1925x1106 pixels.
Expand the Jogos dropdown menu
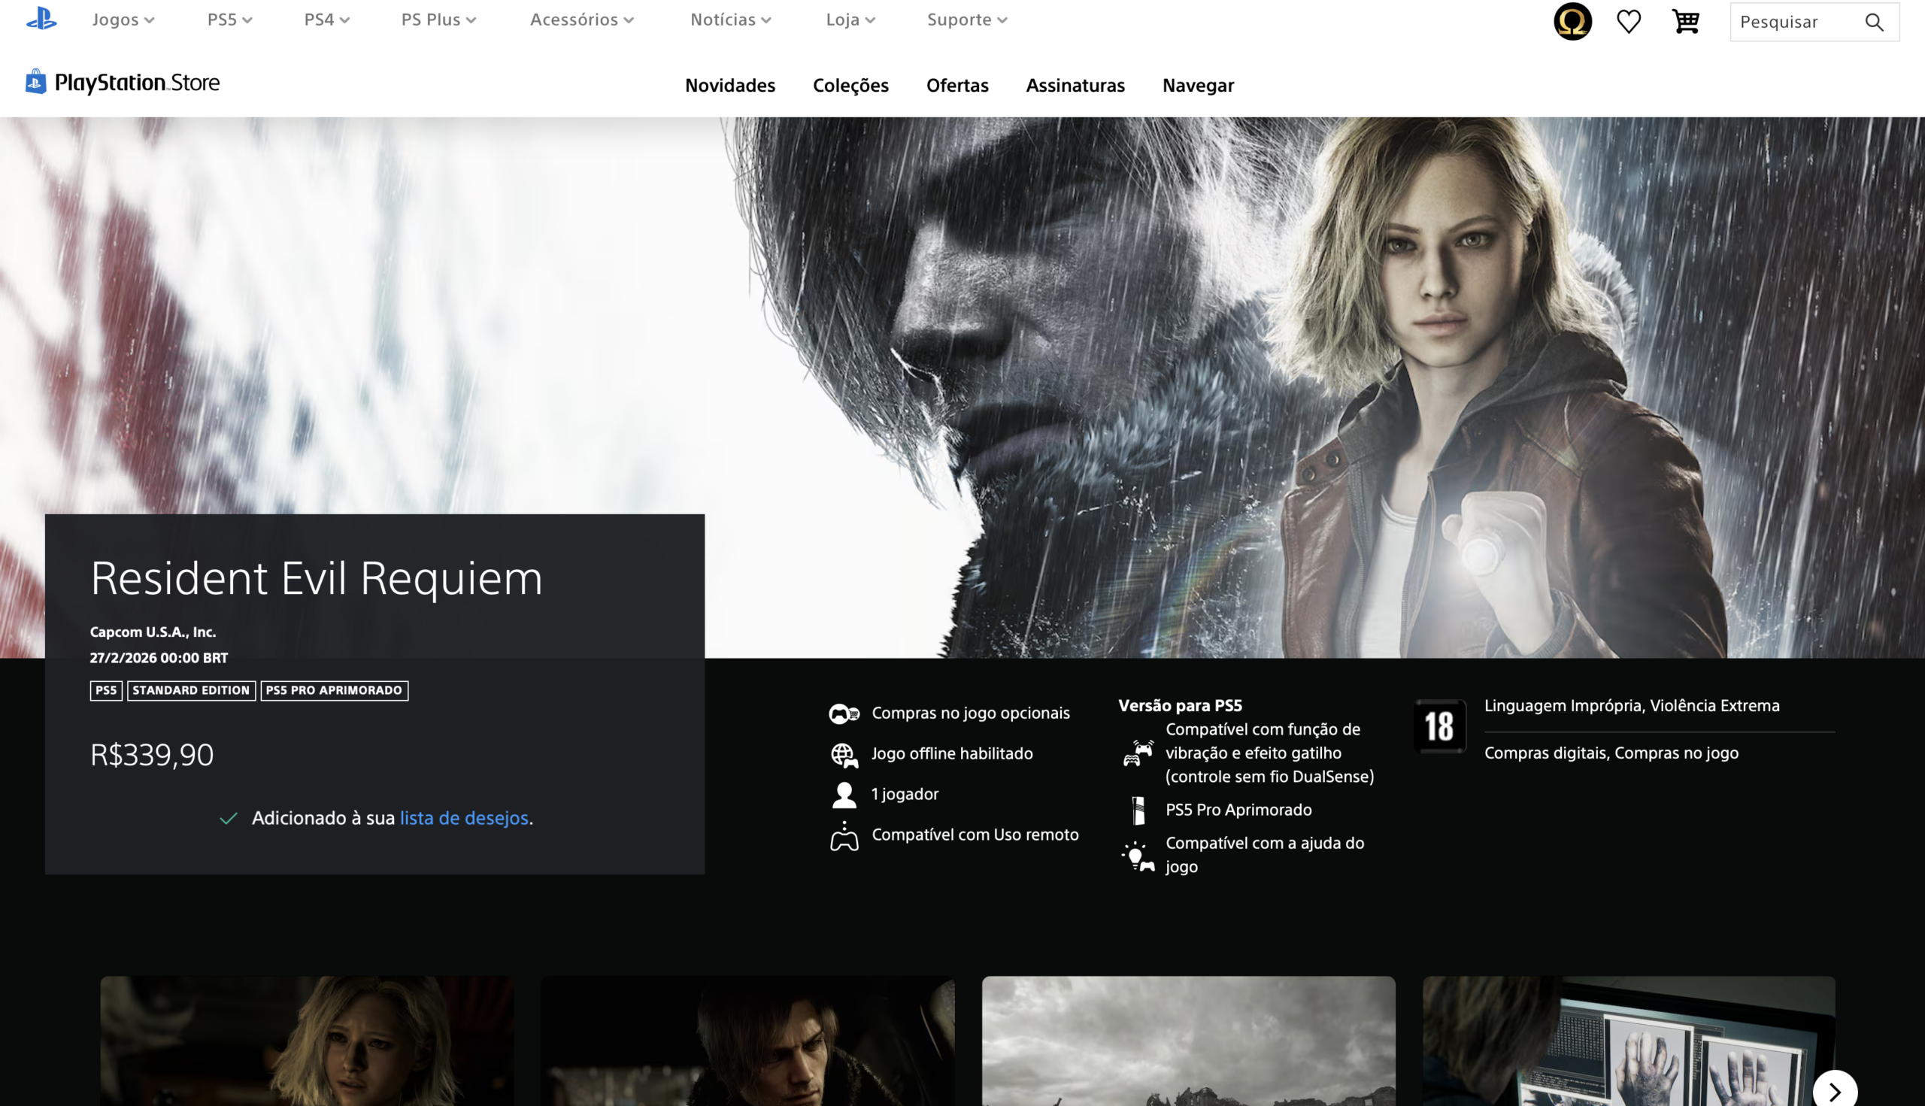pos(123,20)
